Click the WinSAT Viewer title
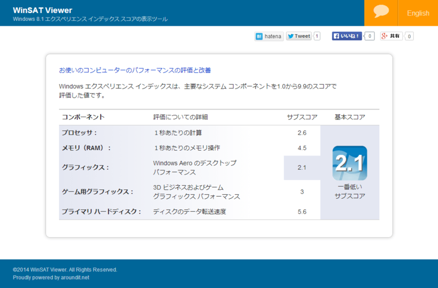The height and width of the screenshot is (288, 438). click(x=43, y=10)
